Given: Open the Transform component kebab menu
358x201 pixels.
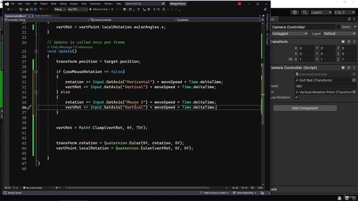Looking at the screenshot, I should pos(354,42).
